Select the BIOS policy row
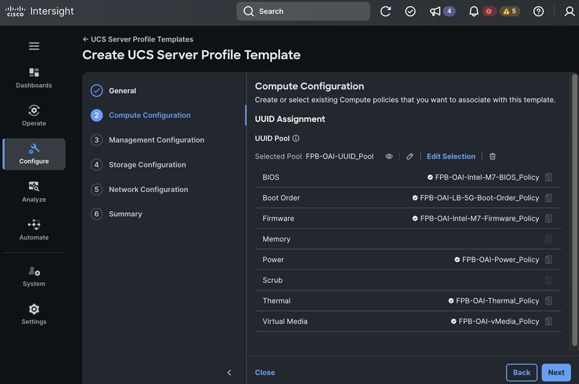The image size is (579, 384). point(408,177)
